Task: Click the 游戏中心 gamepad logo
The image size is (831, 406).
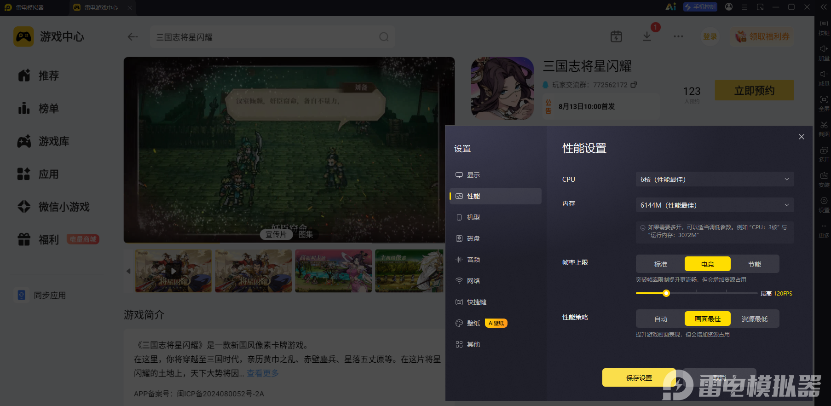Action: [x=23, y=36]
